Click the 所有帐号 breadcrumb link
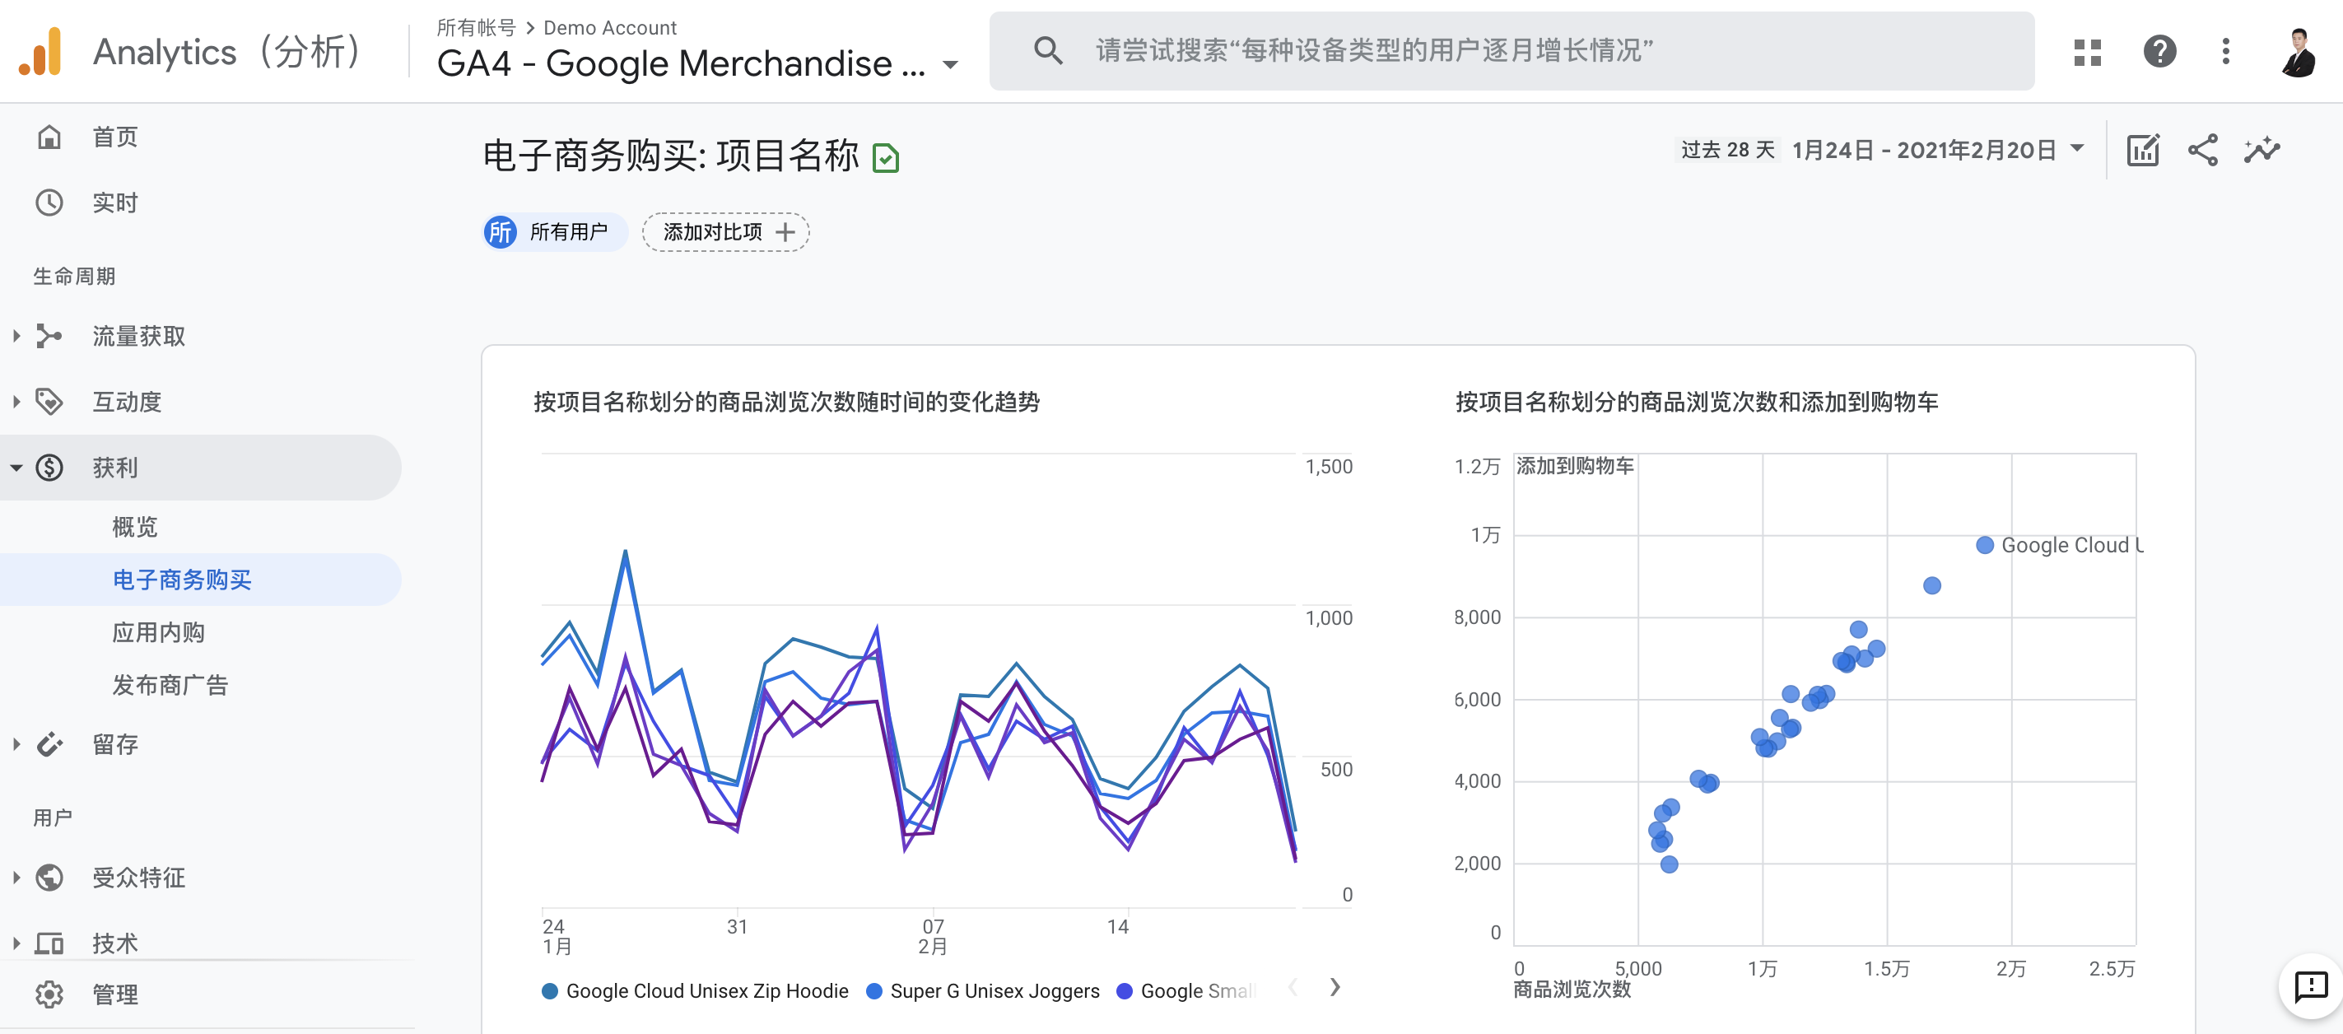Viewport: 2343px width, 1034px height. click(476, 27)
